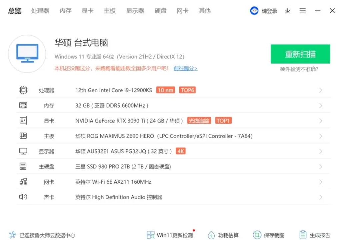Click the memory module icon beside 内存

pos(23,105)
